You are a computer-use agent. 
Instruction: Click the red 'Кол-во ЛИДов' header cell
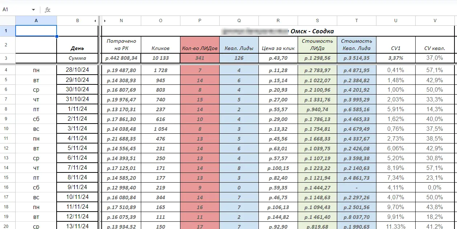click(x=200, y=48)
